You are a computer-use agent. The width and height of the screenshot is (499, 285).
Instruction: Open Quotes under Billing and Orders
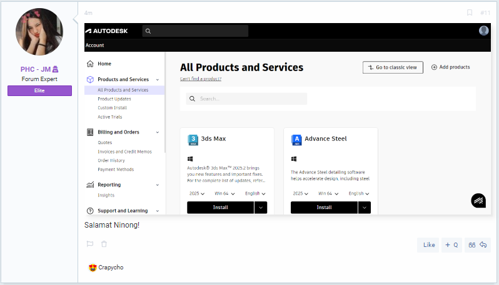[x=104, y=143]
